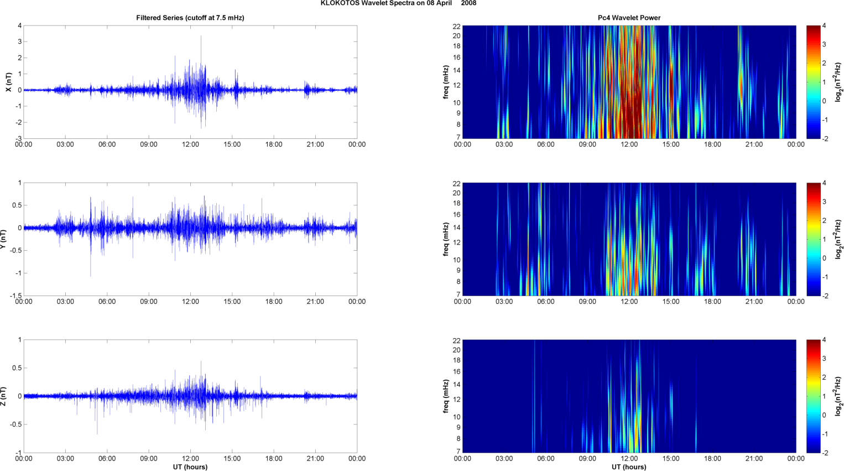The height and width of the screenshot is (471, 844).
Task: Select the Y component filtered time series plot
Action: (x=190, y=239)
